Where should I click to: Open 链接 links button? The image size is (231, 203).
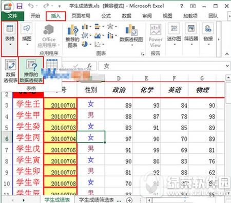click(x=208, y=34)
